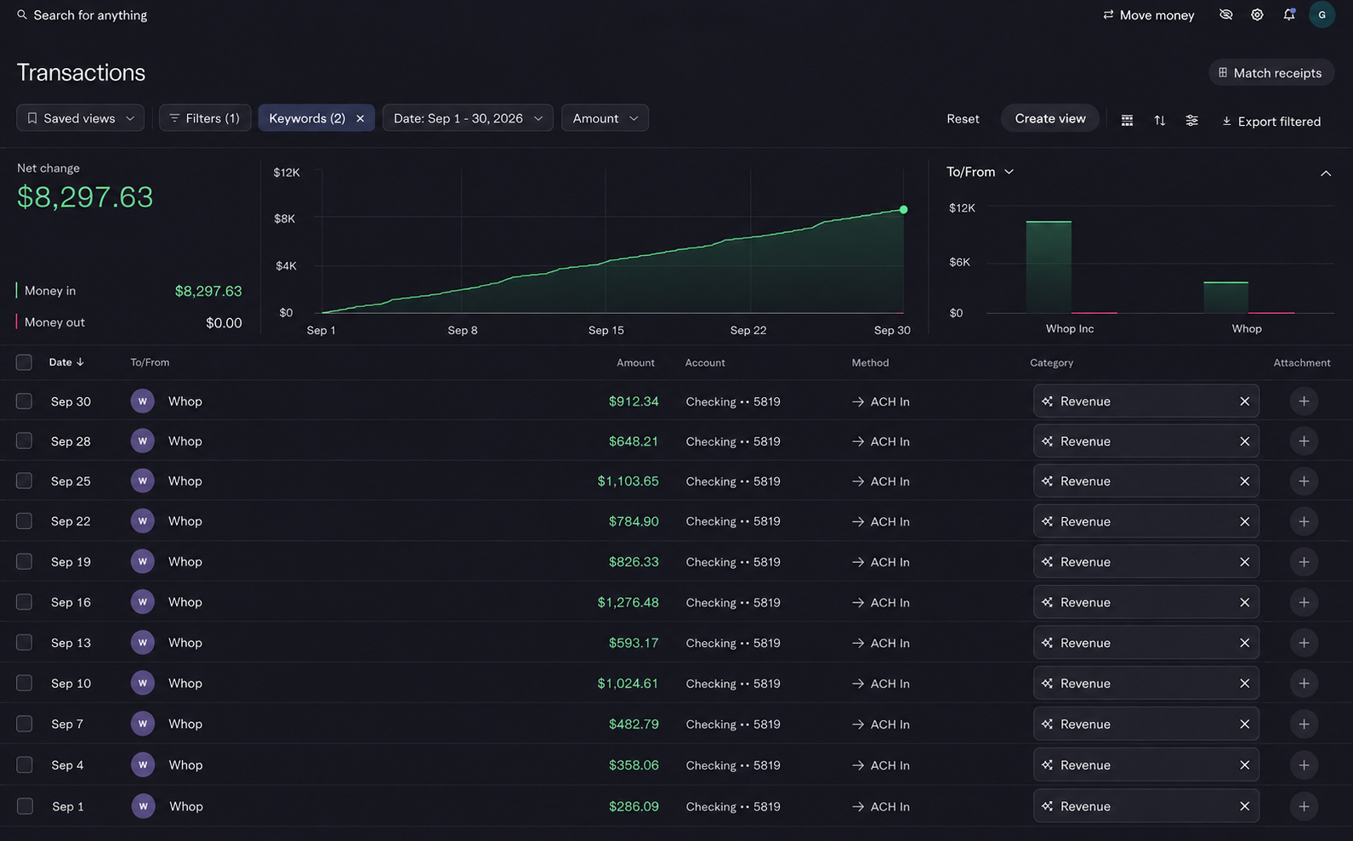Add attachment to the Sep 1 transaction

pos(1304,806)
